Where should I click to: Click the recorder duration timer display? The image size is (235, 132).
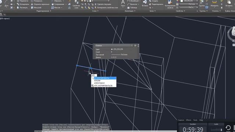coord(193,129)
